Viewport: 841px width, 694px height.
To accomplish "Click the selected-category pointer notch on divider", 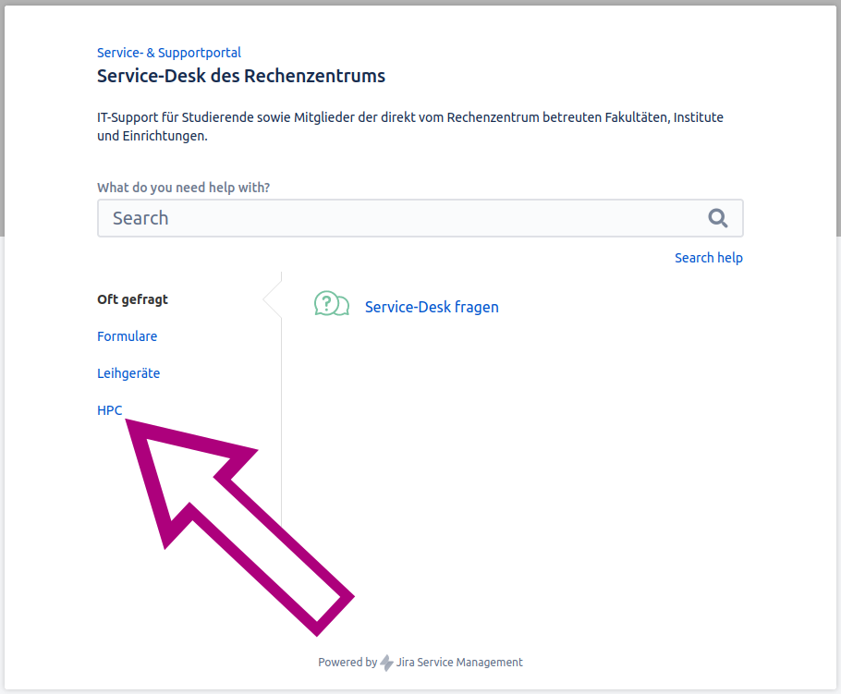I will click(x=271, y=299).
